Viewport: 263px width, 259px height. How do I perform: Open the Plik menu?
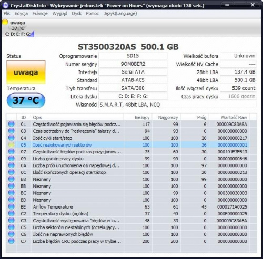[7, 14]
